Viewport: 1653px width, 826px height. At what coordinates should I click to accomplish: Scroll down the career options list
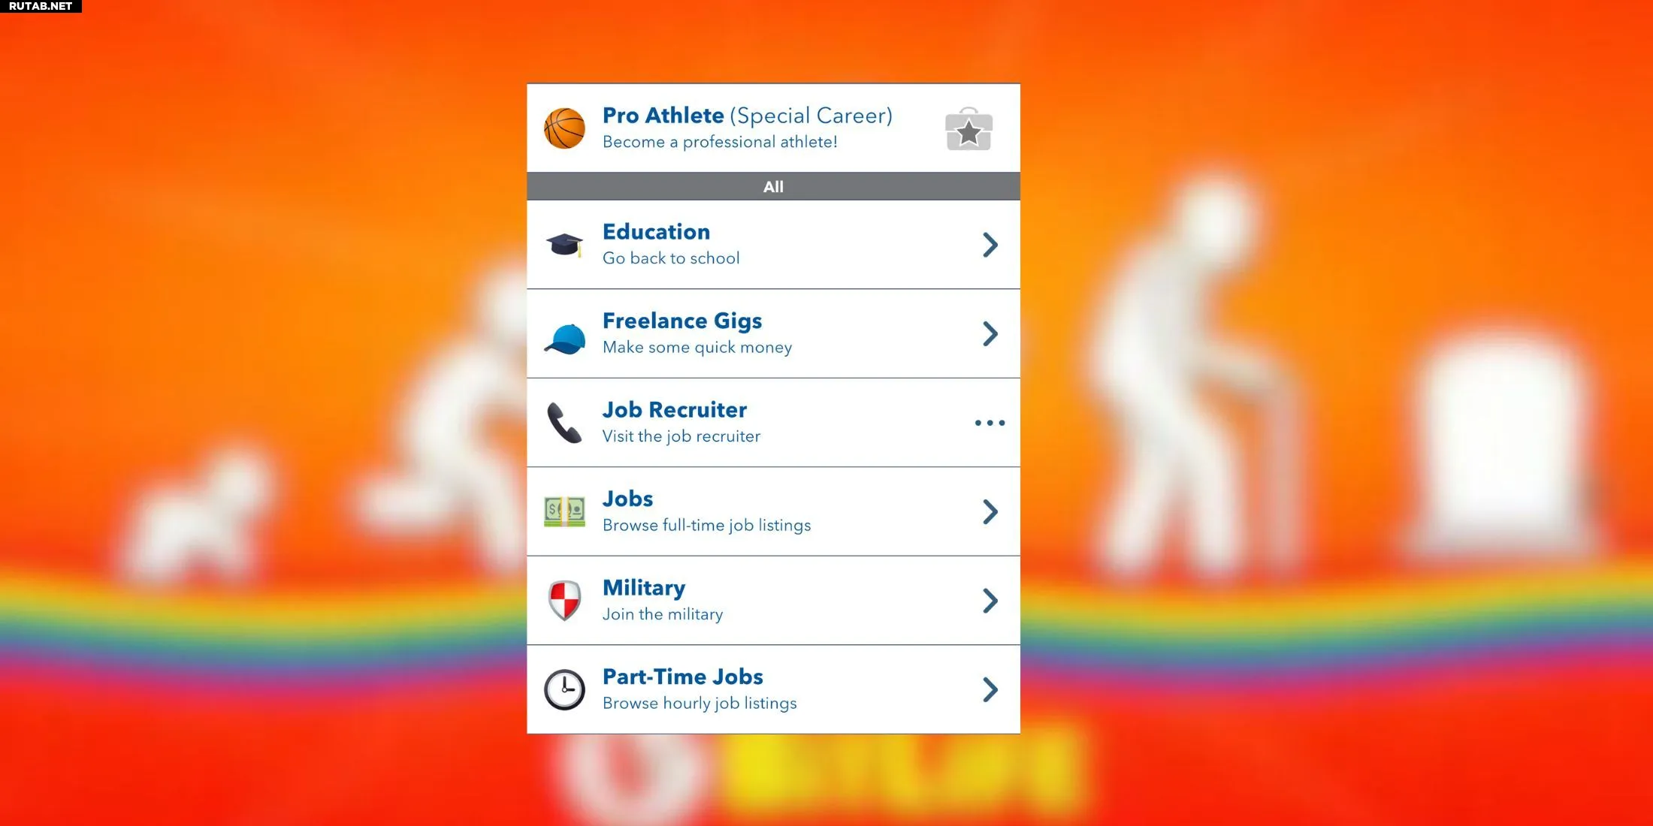(x=772, y=688)
